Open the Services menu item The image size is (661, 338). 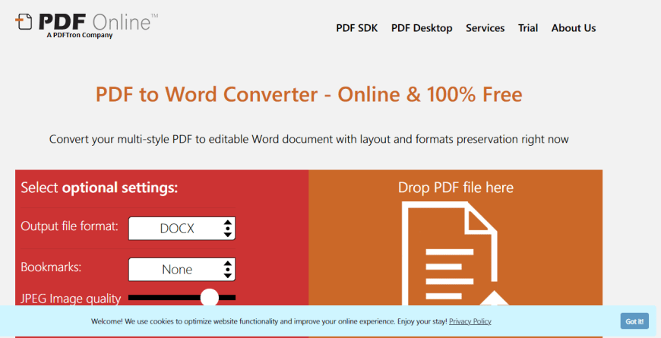tap(485, 28)
